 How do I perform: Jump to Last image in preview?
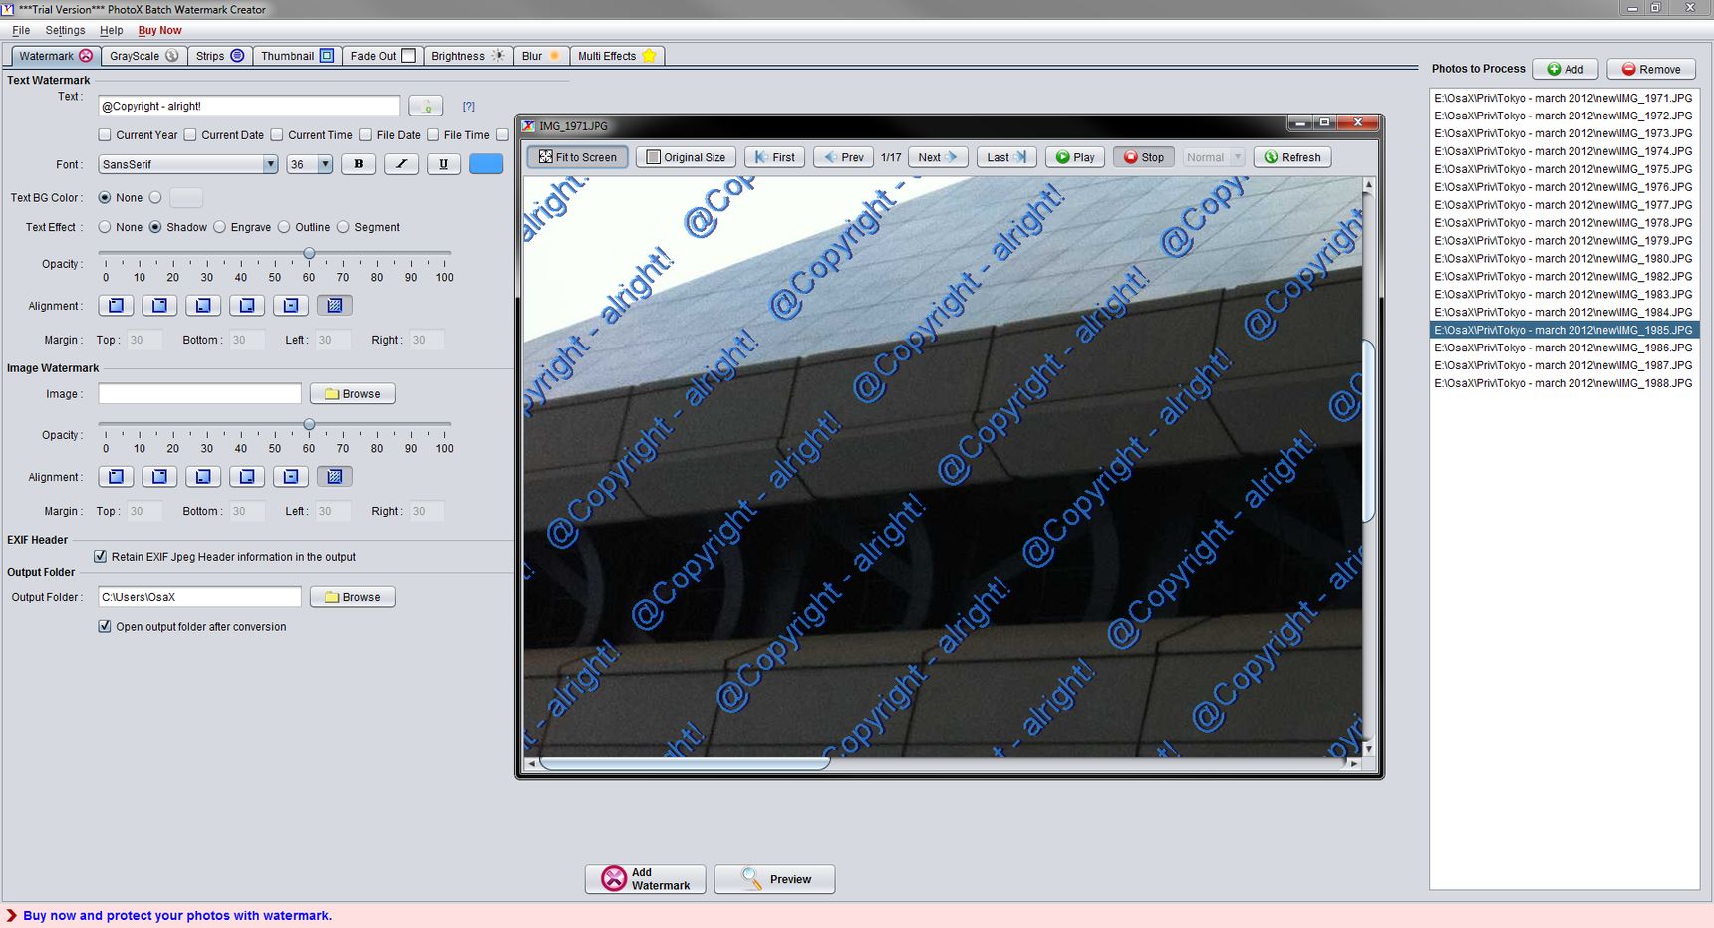tap(1006, 157)
